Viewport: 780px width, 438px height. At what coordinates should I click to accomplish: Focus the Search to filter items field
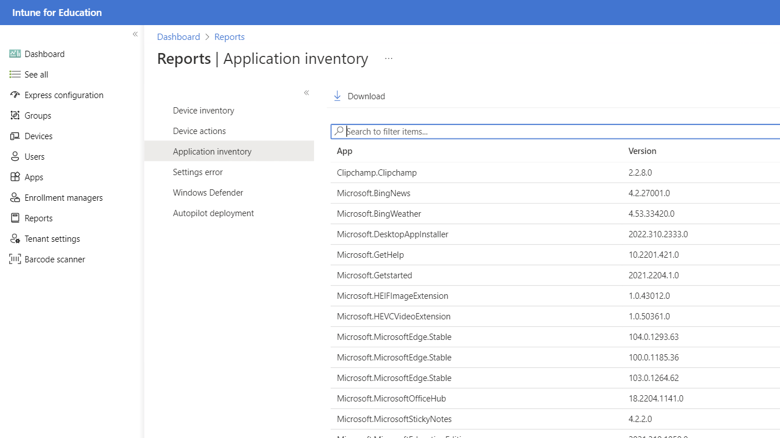click(x=560, y=132)
